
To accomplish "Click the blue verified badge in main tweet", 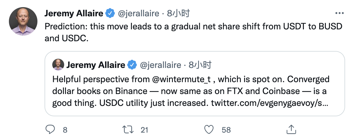I will click(x=110, y=14).
